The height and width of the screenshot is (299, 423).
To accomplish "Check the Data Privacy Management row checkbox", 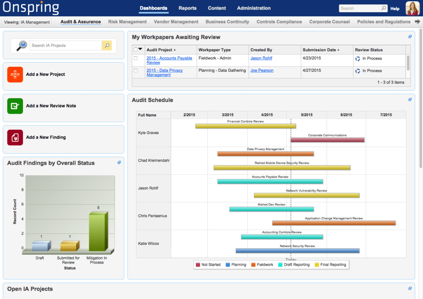I will 136,71.
